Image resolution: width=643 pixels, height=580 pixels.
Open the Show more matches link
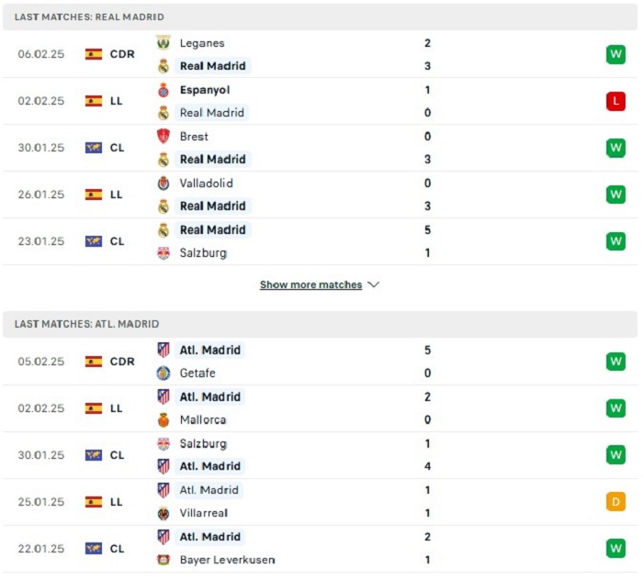[x=310, y=284]
